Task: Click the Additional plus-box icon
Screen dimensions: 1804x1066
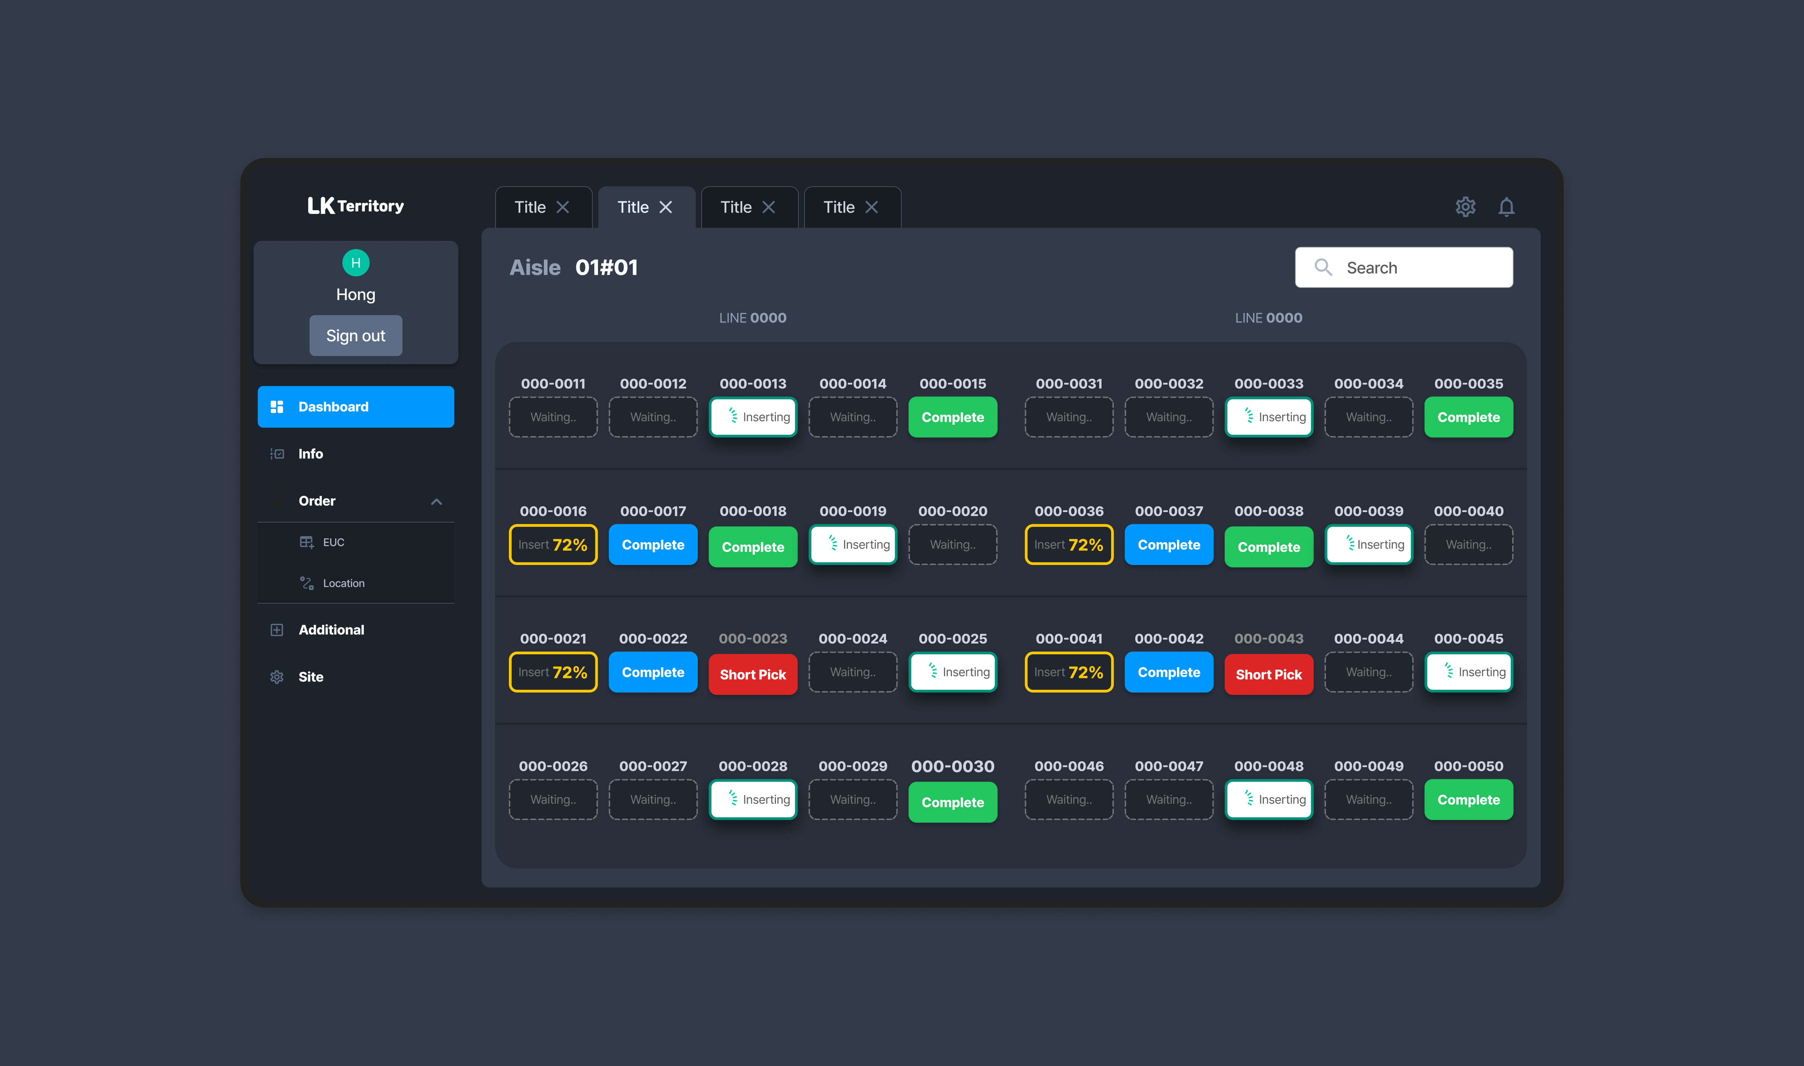Action: 277,630
